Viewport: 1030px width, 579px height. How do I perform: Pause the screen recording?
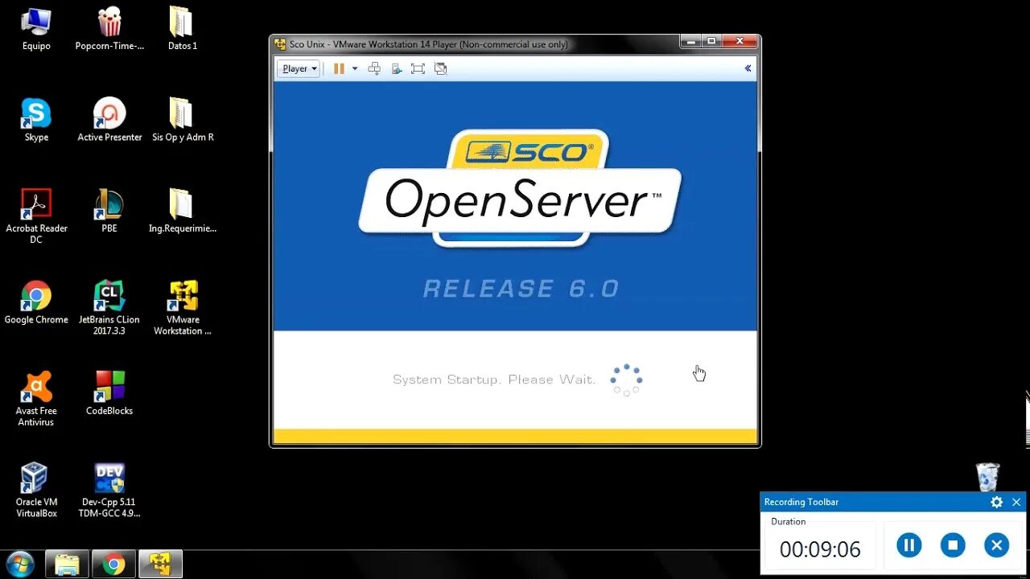pyautogui.click(x=909, y=545)
